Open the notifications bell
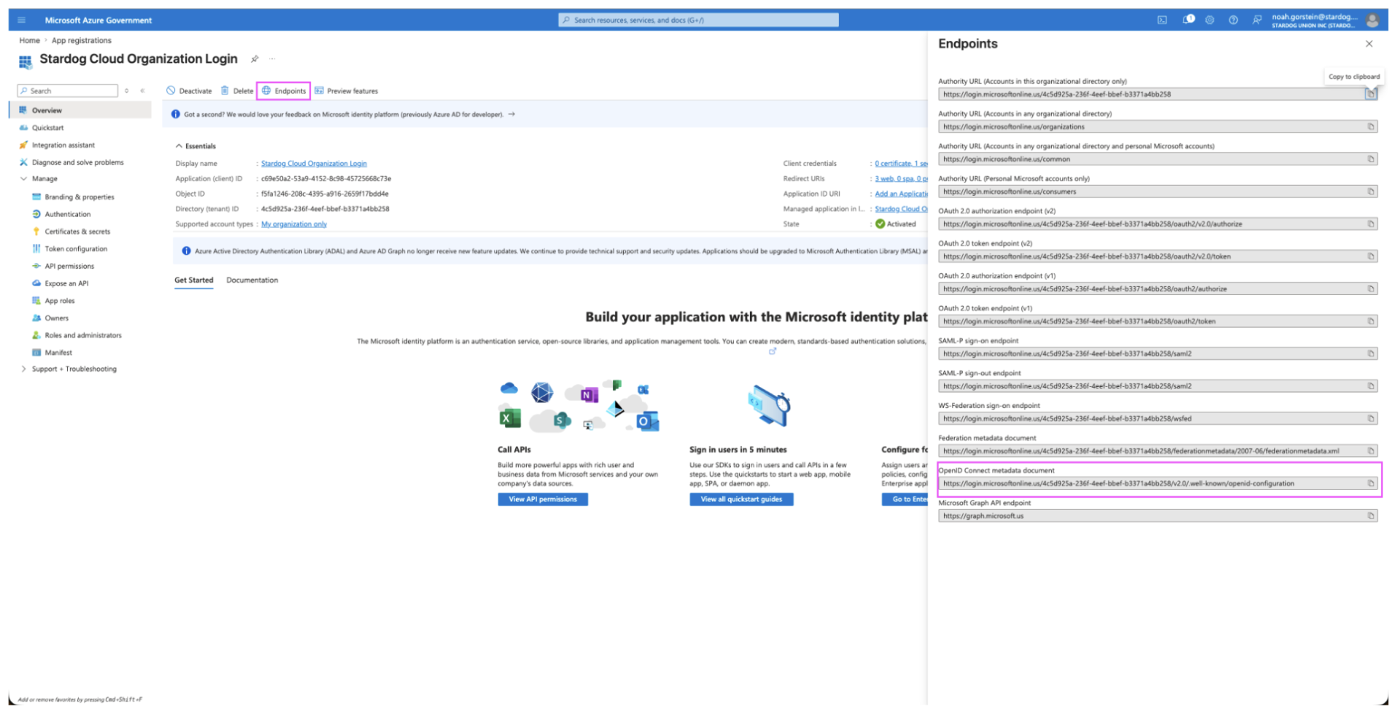 pos(1188,20)
